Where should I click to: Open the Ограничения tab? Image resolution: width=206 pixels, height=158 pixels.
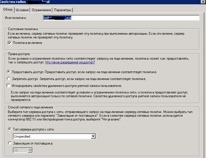[41, 10]
